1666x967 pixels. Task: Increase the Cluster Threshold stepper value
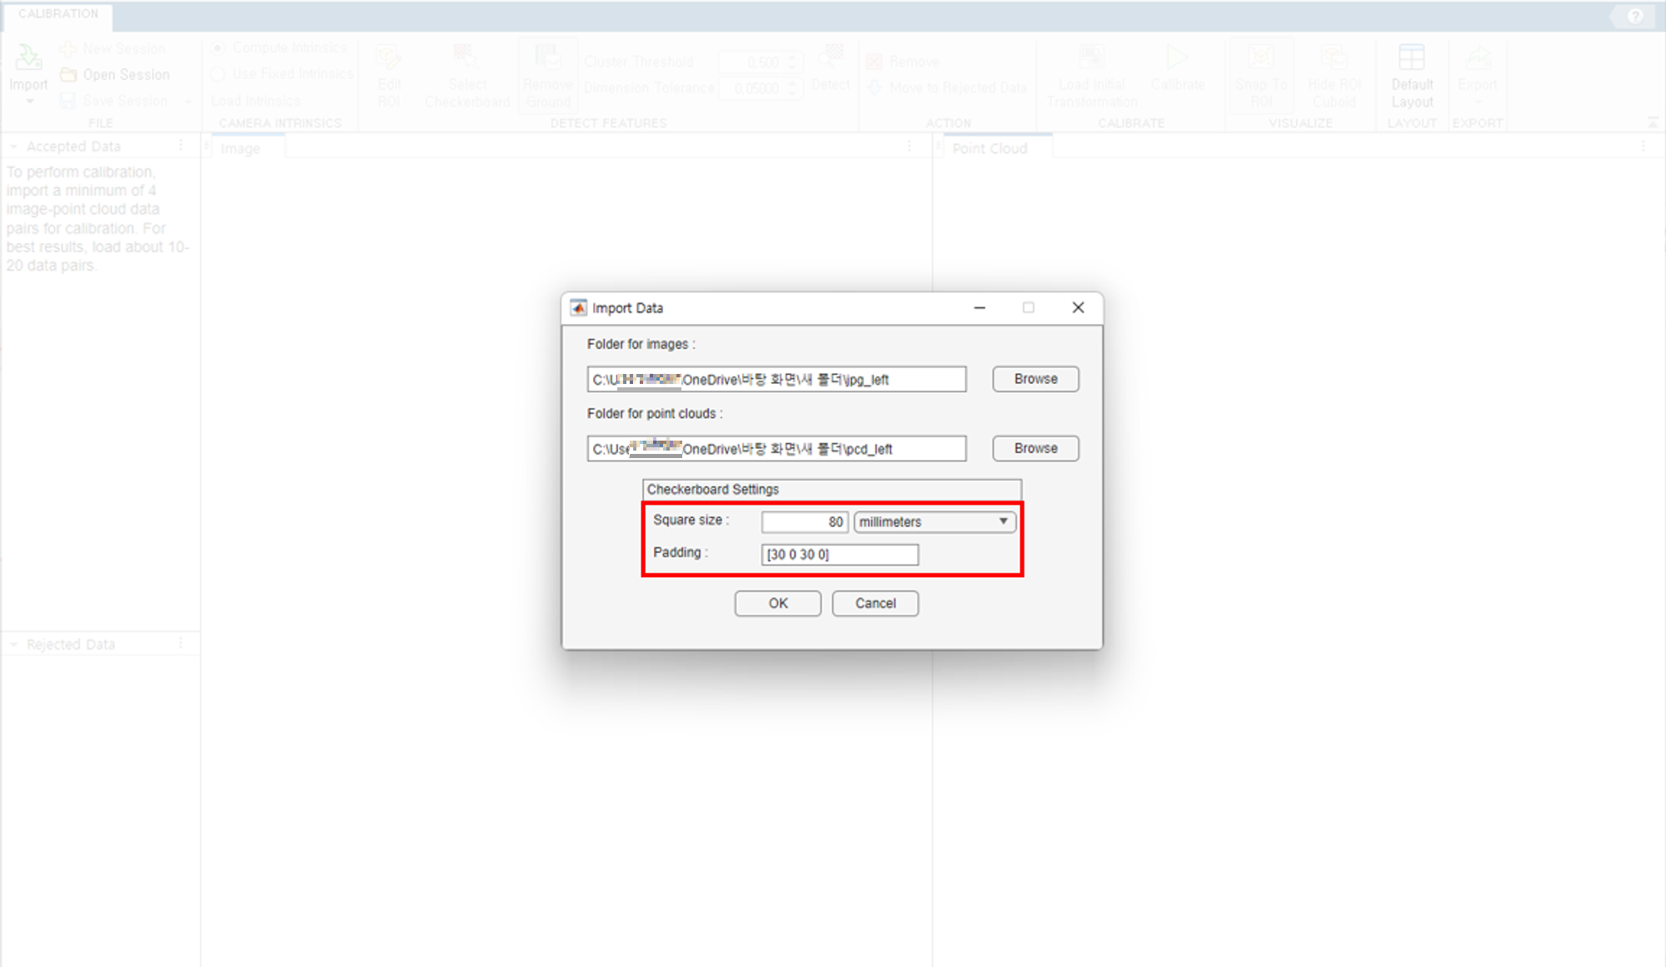tap(793, 57)
